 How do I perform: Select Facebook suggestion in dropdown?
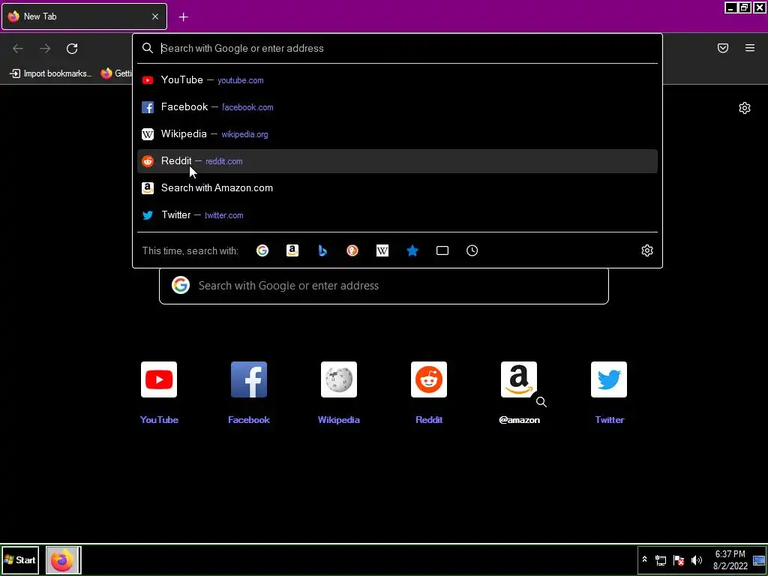click(397, 106)
